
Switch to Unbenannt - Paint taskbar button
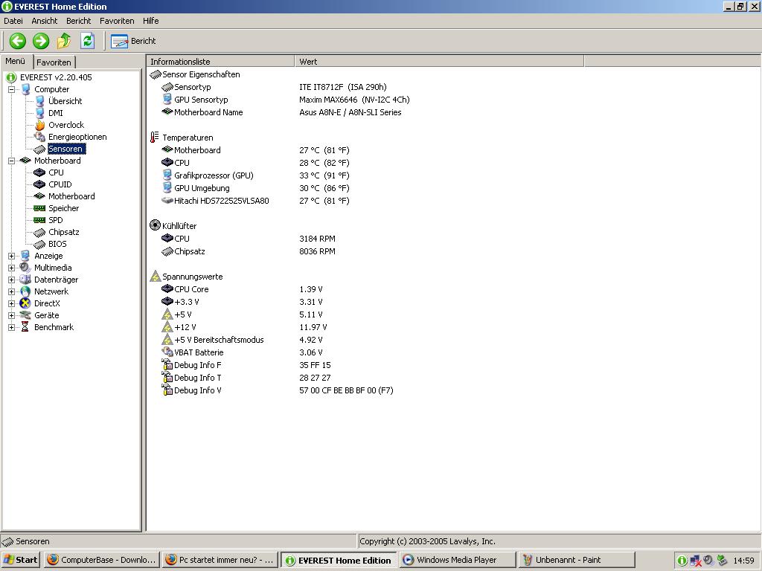point(577,560)
